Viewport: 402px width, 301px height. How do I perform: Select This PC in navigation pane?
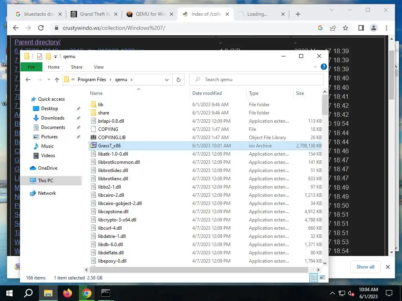pyautogui.click(x=46, y=180)
